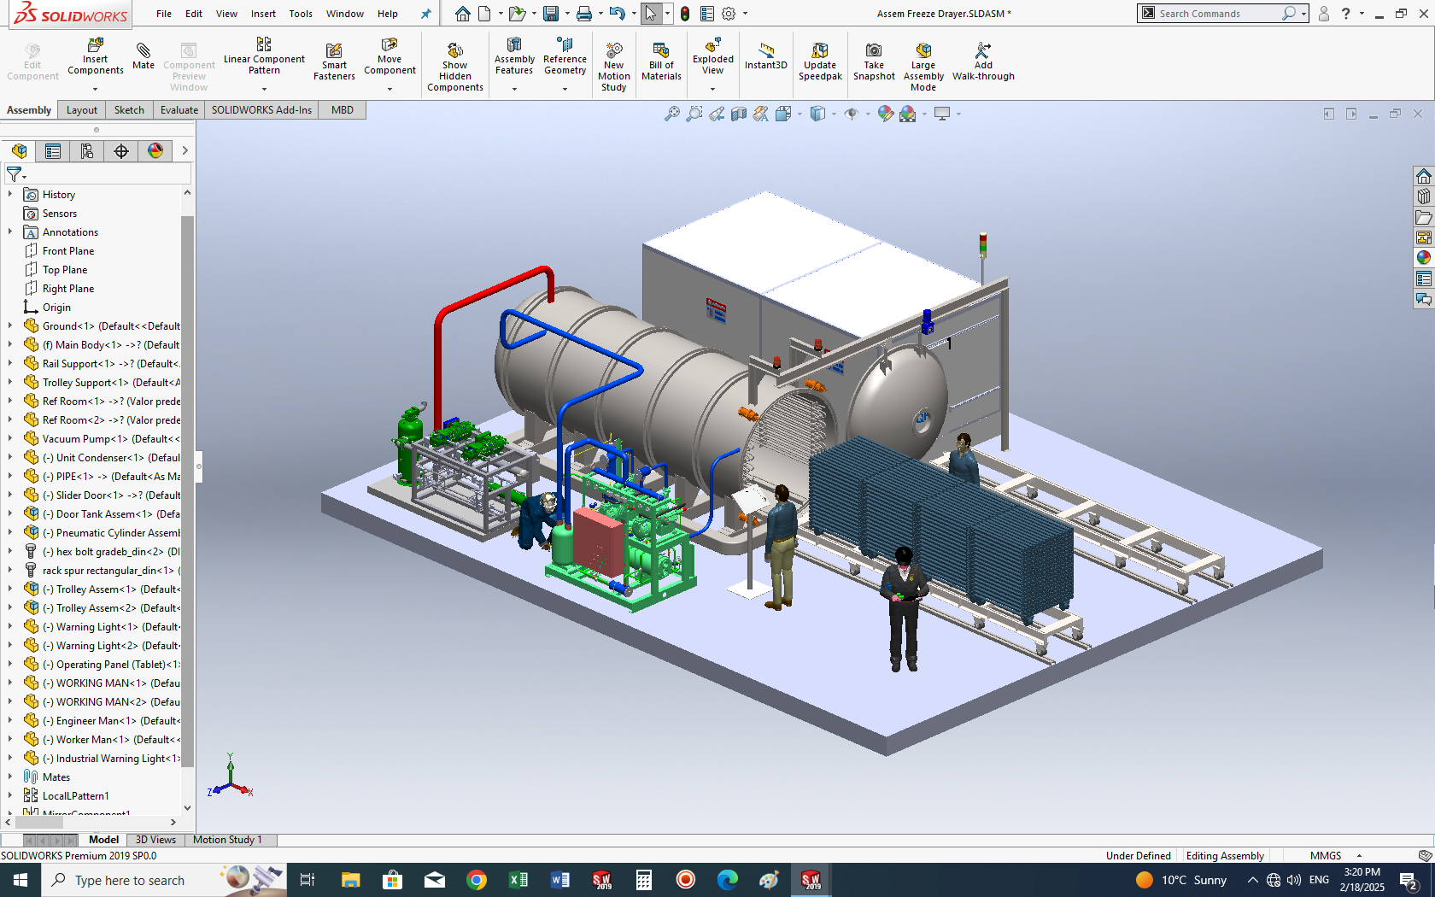Screen dimensions: 1435x897
Task: Select Front Plane in tree
Action: point(68,251)
